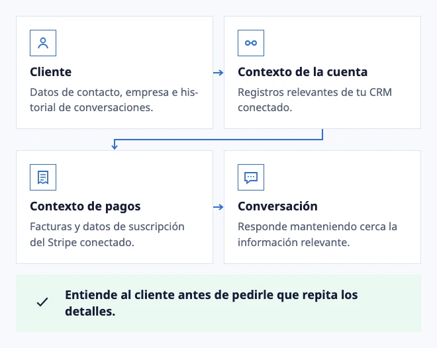Viewport: 437px width, 348px height.
Task: Click 'Registros relevantes de tu CRM conectado' text
Action: 315,100
